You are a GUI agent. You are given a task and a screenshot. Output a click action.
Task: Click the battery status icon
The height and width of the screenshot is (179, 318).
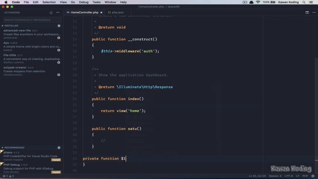[x=273, y=2]
